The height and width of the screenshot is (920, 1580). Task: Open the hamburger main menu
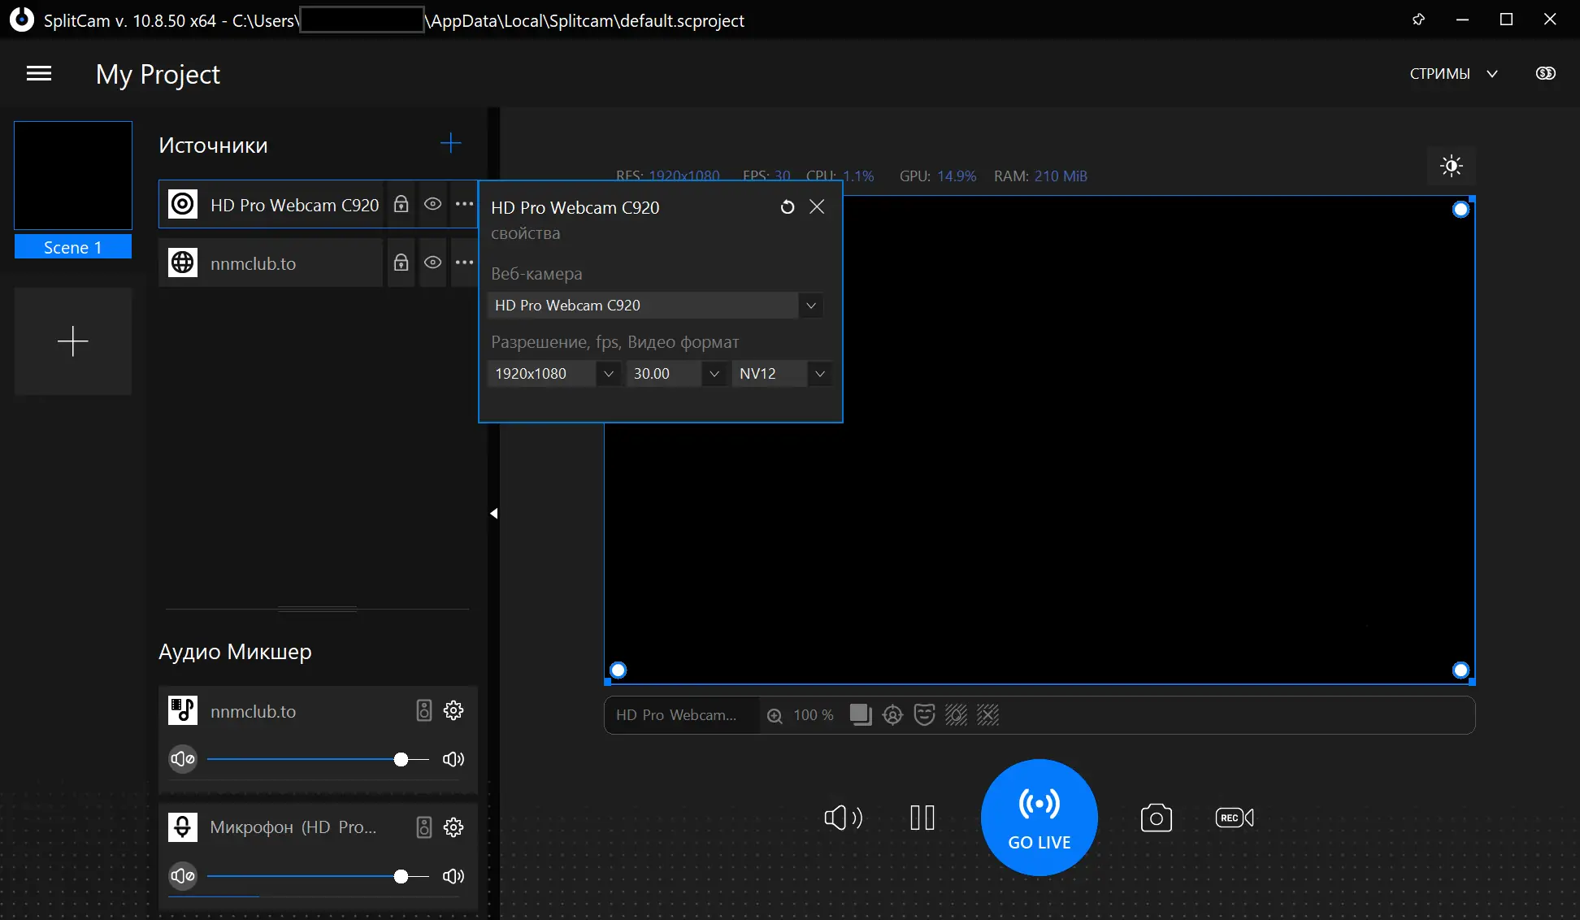point(39,74)
